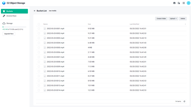Click the 9.92 MB size cell
191x107 pixels.
point(91,29)
